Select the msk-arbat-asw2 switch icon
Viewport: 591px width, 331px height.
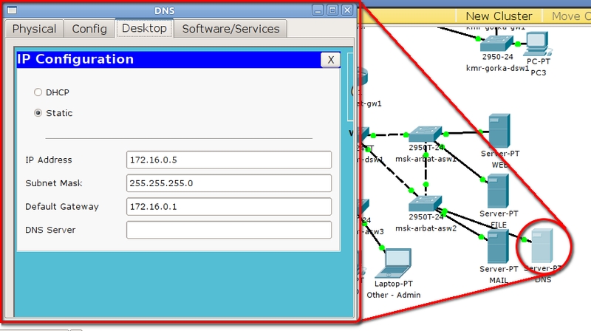coord(426,203)
